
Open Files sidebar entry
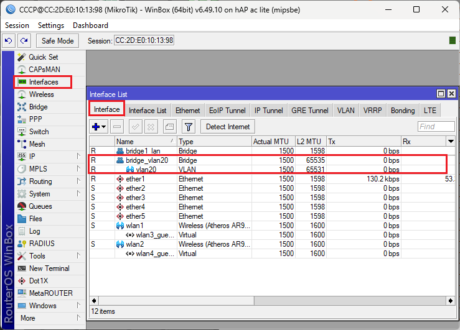click(x=35, y=219)
